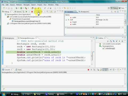Click the Remove Launch icon in Console toolbar
128x96 pixels.
coord(91,70)
